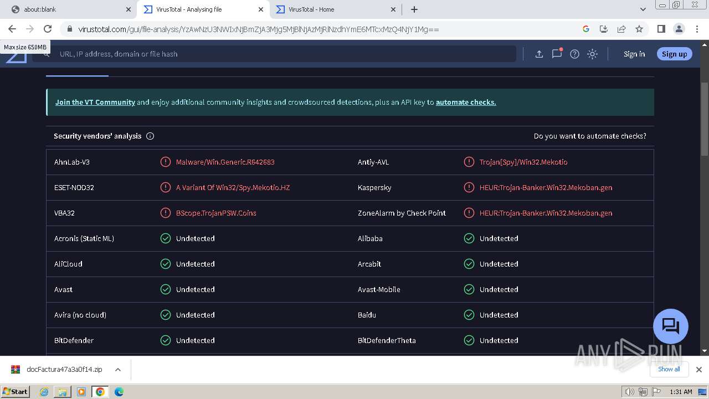Open the notifications chat icon in header
The image size is (709, 399).
tap(557, 53)
